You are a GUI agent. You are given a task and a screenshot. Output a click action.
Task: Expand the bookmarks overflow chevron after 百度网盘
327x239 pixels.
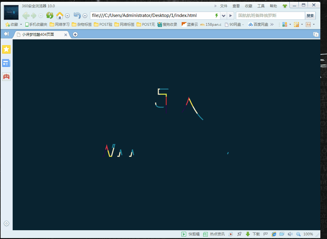click(x=272, y=24)
